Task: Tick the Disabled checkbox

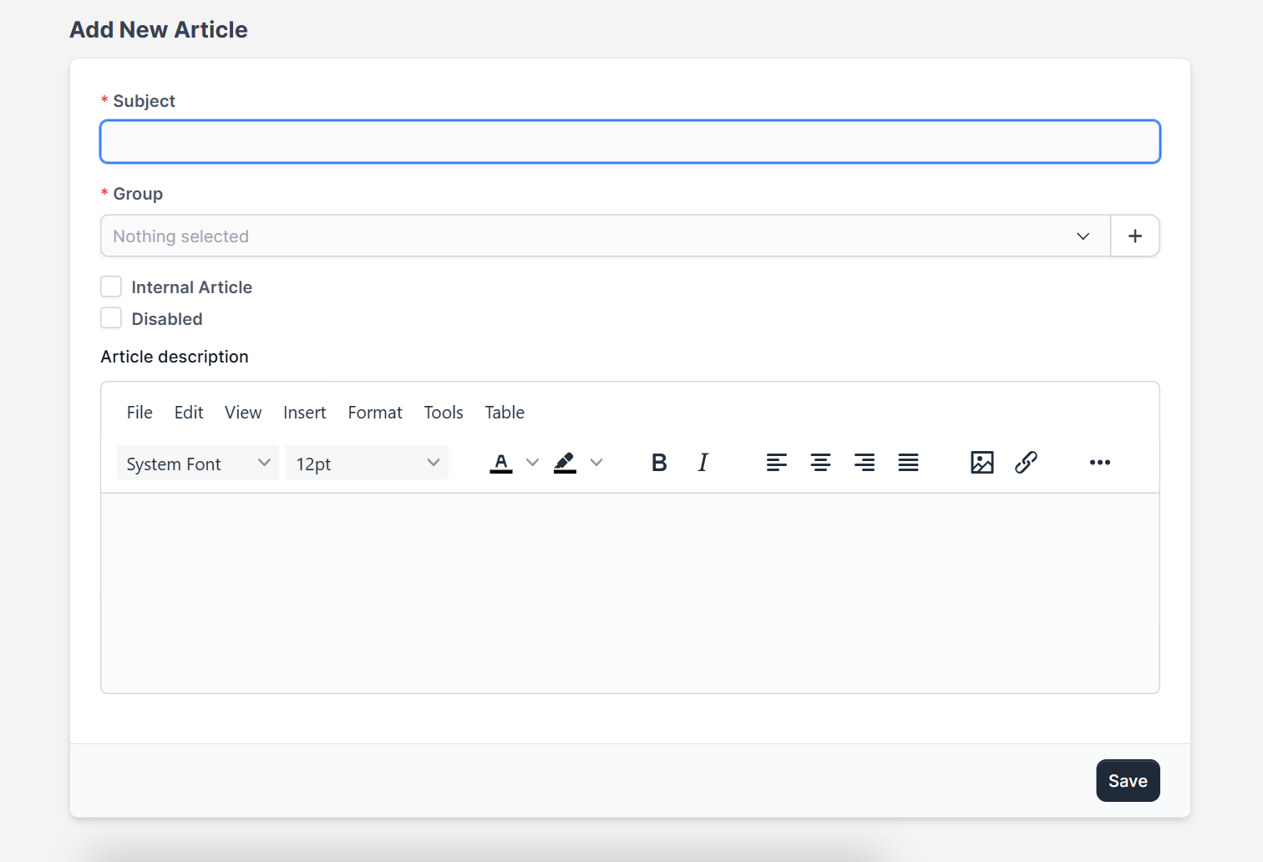Action: click(111, 318)
